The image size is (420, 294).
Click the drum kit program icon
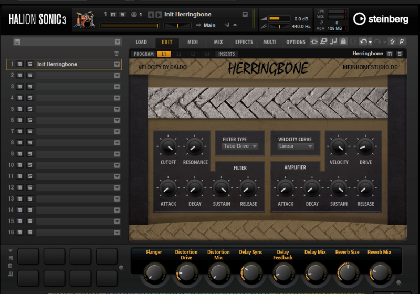pos(85,19)
